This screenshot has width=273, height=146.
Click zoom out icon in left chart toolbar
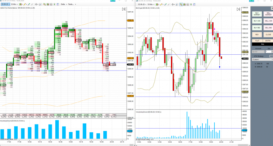[x=32, y=4]
